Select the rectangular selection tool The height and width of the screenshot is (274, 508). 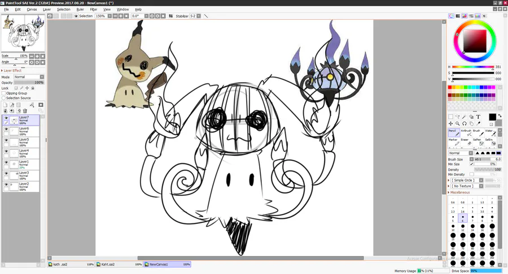(450, 116)
